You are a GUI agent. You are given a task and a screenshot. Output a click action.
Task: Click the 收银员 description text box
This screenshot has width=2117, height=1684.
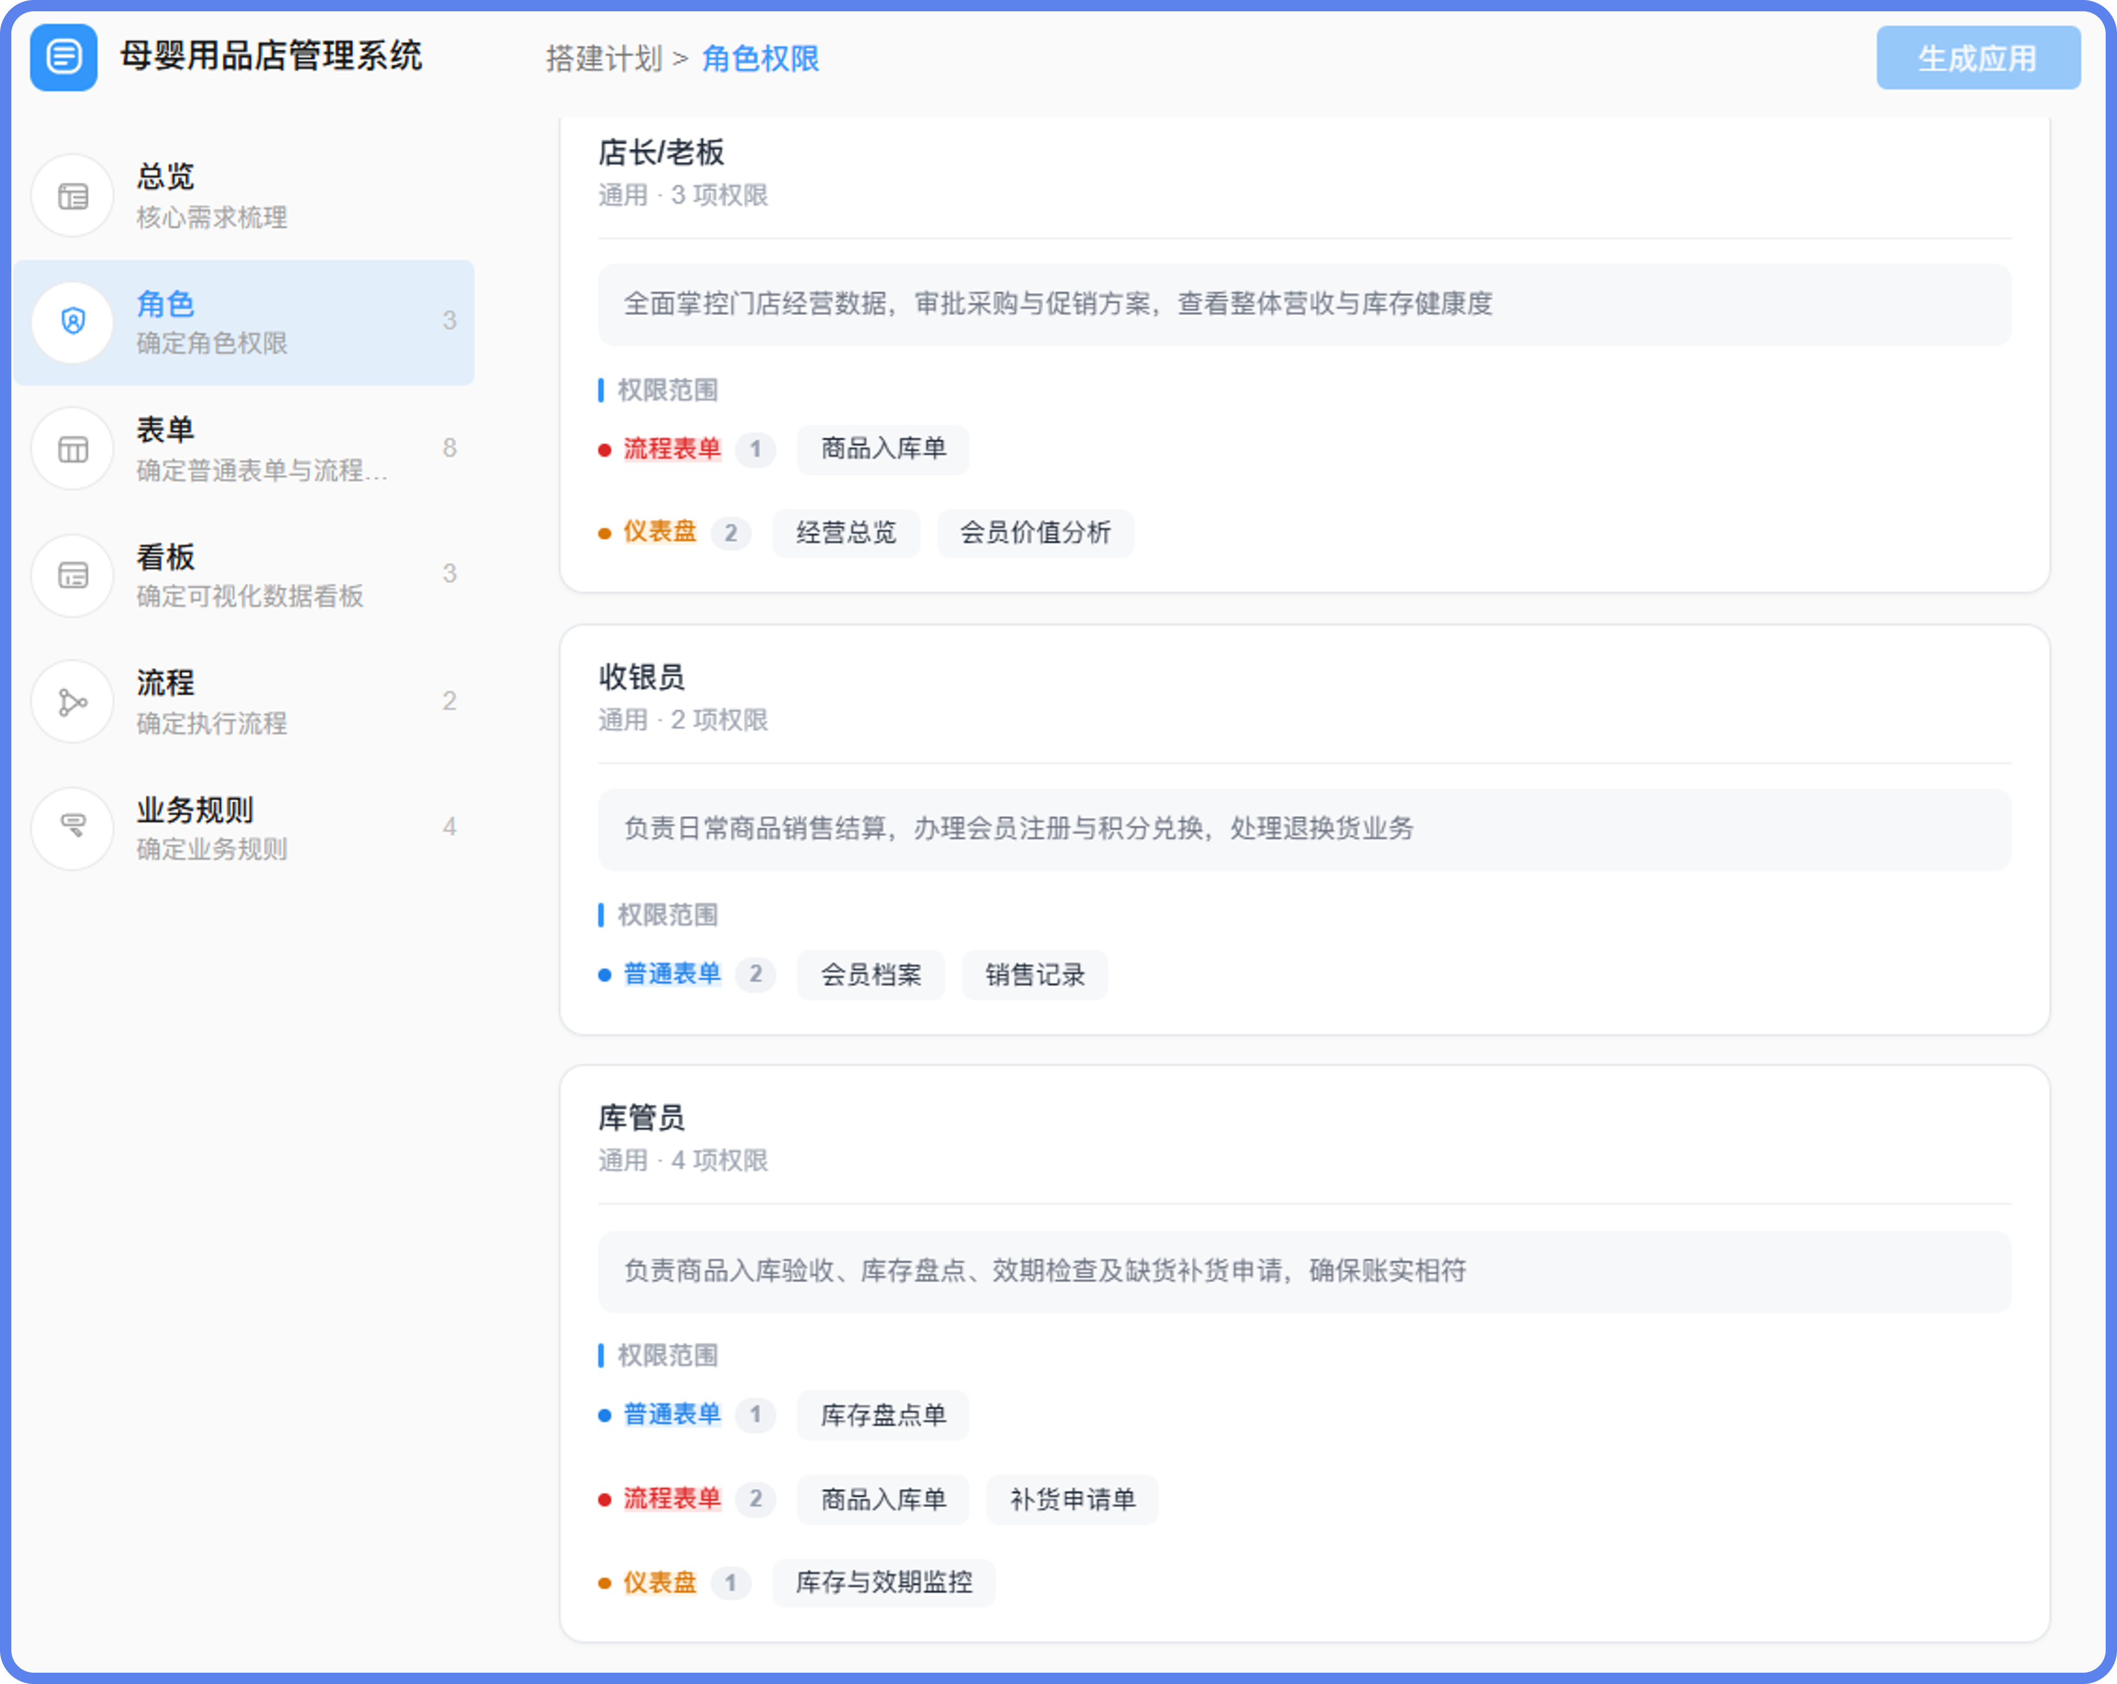pos(1304,829)
